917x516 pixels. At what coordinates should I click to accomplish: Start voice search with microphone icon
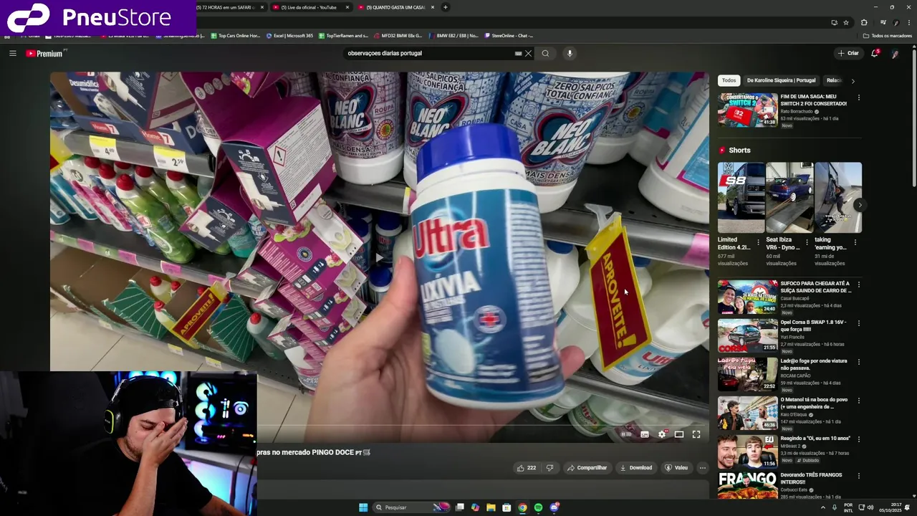(570, 53)
